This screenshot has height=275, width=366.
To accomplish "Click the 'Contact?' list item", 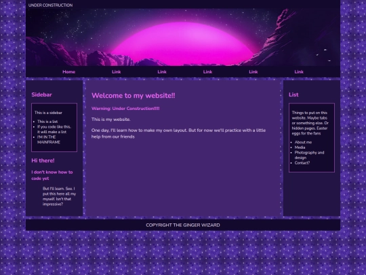I will [302, 163].
